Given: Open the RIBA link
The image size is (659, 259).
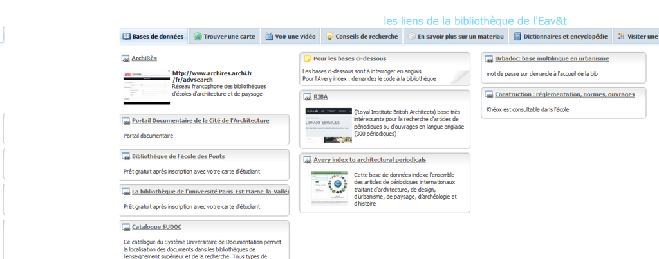Looking at the screenshot, I should point(320,98).
